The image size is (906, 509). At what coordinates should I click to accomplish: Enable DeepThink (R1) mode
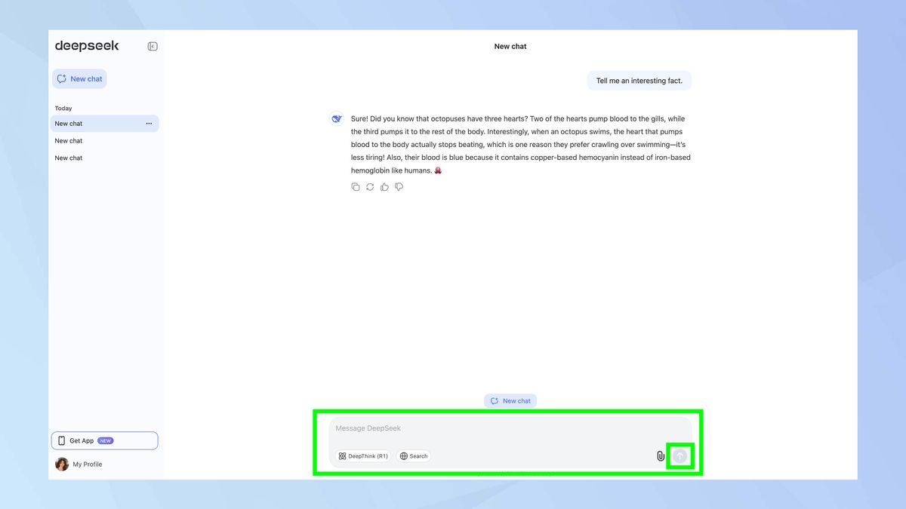pos(362,455)
